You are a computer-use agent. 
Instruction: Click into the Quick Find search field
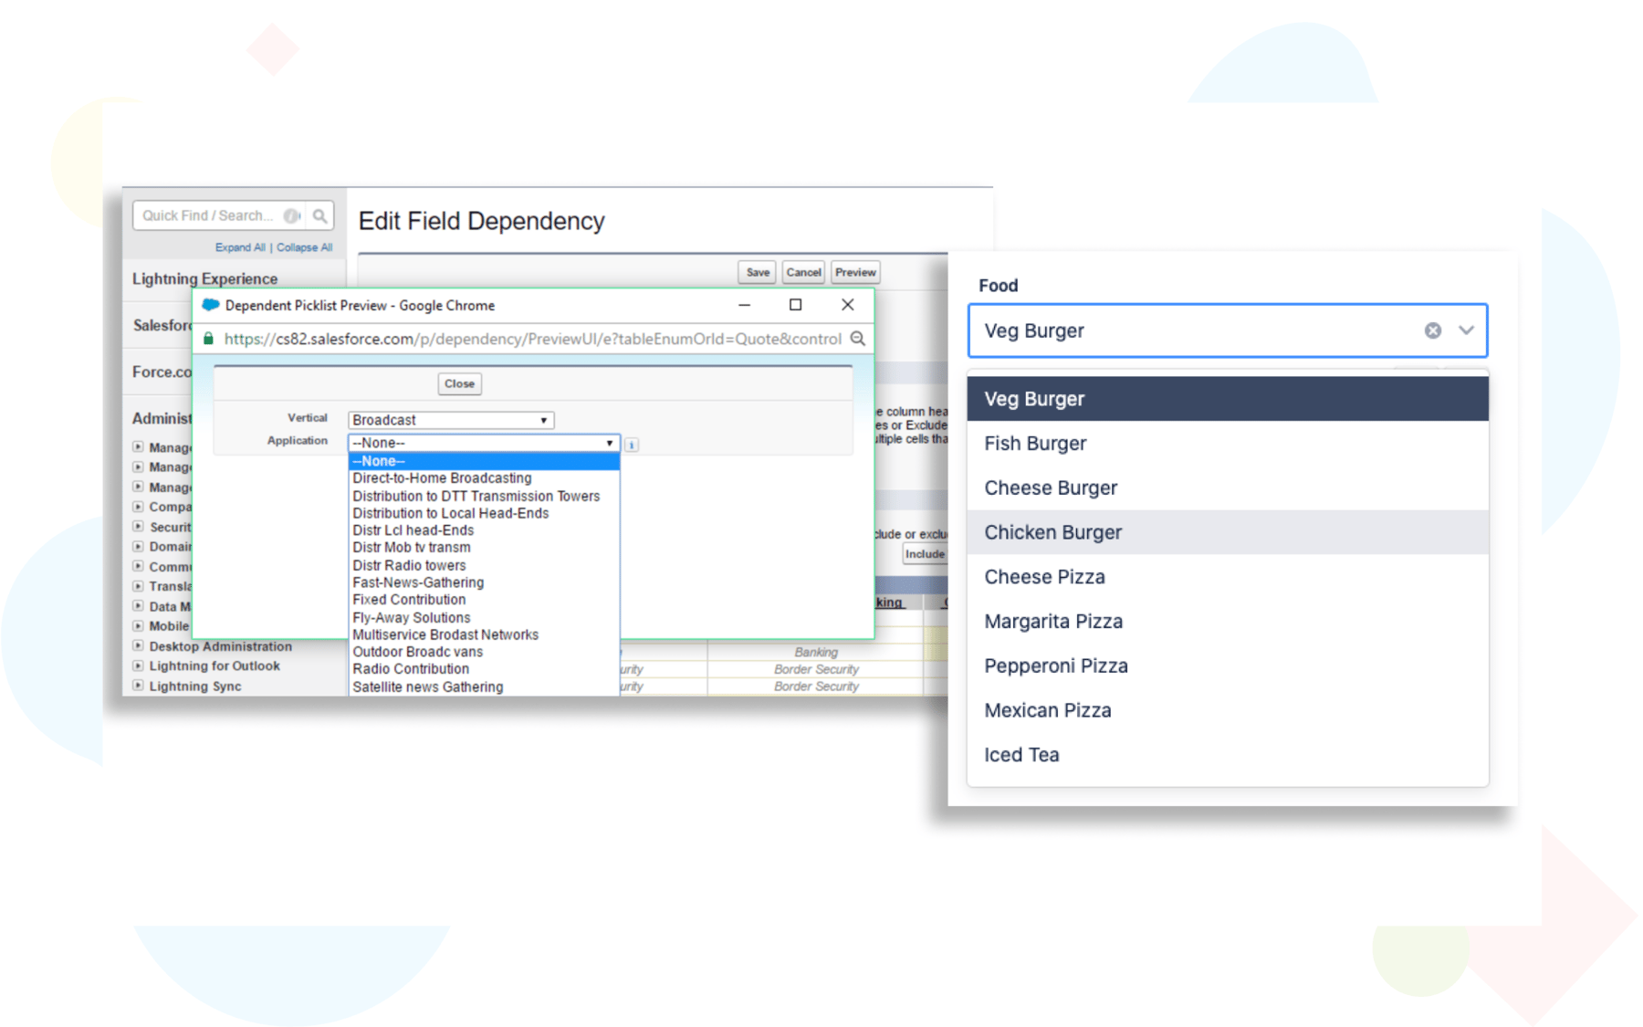click(208, 216)
